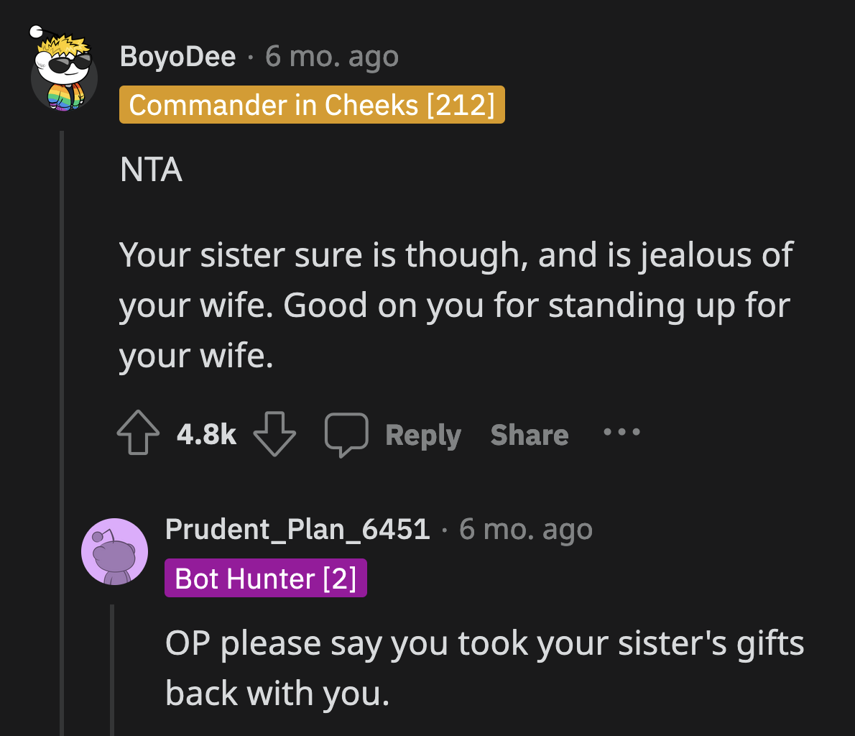Click the 4.8k vote count

pos(205,433)
